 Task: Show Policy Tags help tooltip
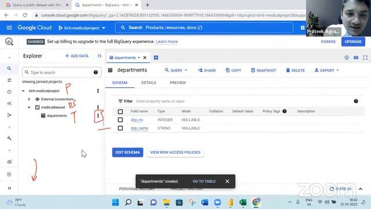(x=285, y=111)
